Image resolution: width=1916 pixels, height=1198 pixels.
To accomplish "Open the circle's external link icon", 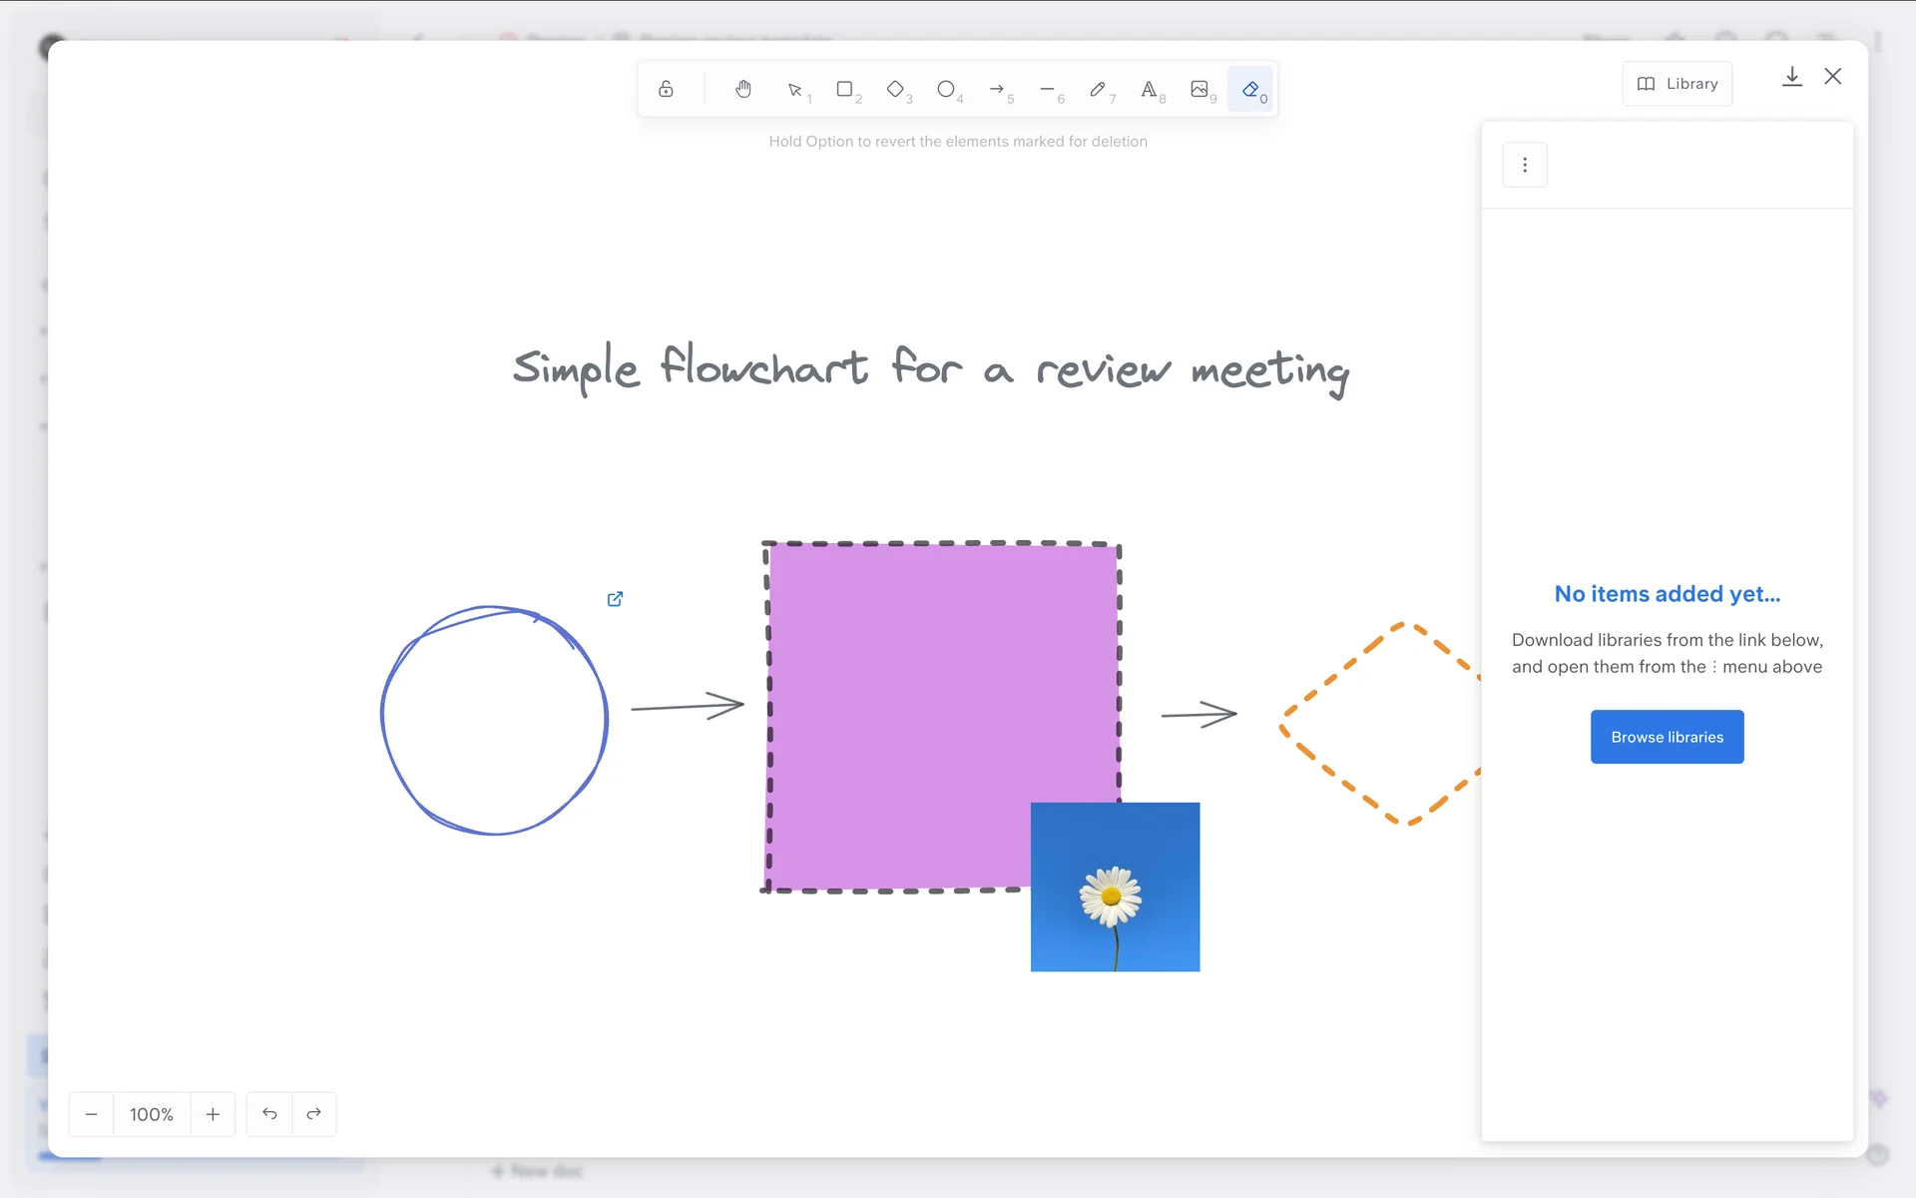I will pyautogui.click(x=616, y=599).
